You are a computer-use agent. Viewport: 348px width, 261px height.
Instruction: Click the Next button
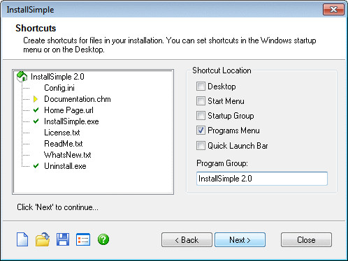tap(240, 240)
